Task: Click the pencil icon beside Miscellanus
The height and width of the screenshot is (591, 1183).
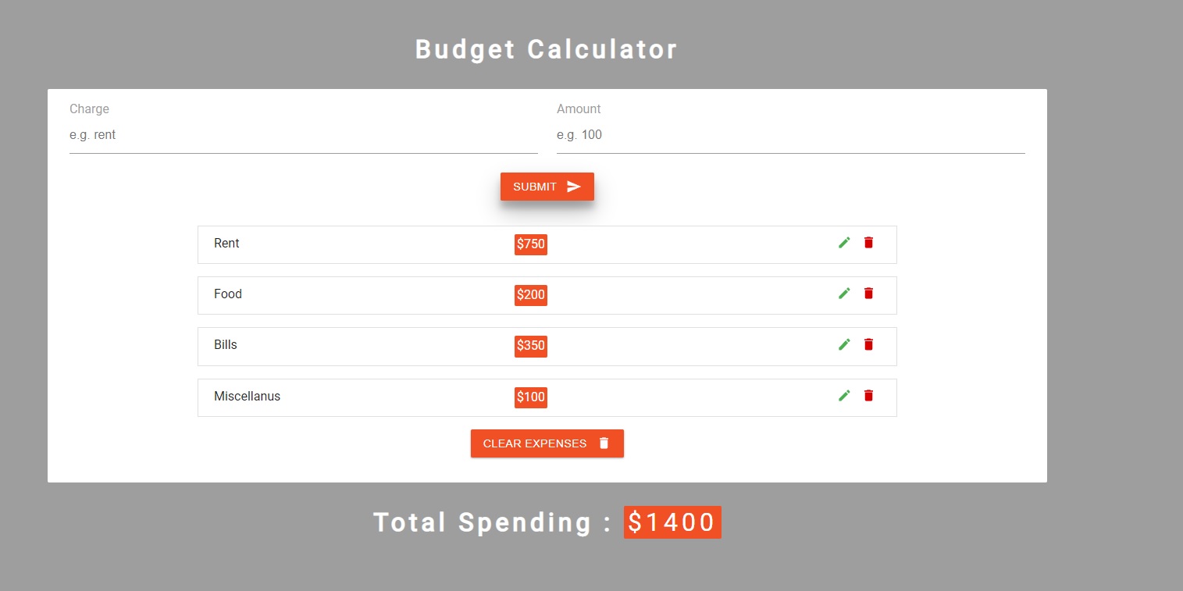Action: coord(844,395)
